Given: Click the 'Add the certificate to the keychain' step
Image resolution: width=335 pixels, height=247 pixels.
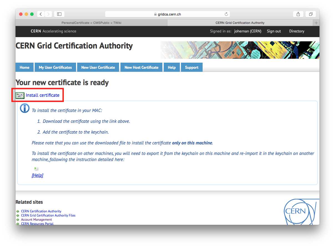Looking at the screenshot, I should tap(76, 132).
